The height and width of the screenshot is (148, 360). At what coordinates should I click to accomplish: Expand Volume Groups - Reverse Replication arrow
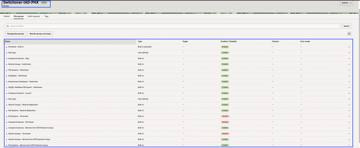[7, 105]
